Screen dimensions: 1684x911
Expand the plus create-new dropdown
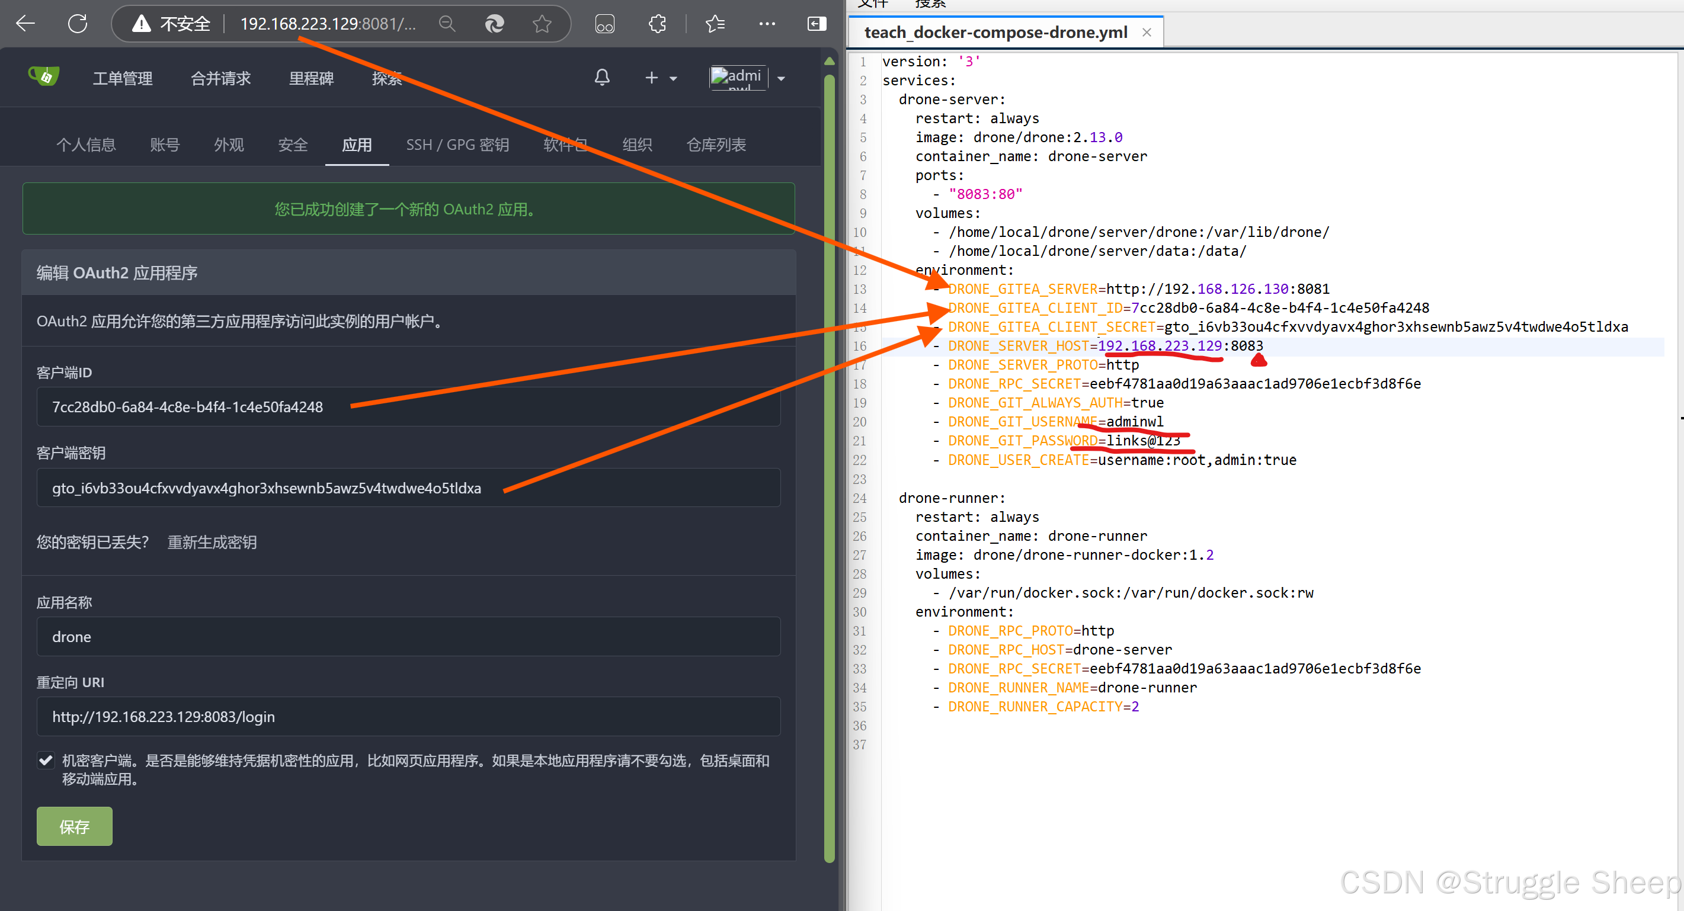coord(659,78)
